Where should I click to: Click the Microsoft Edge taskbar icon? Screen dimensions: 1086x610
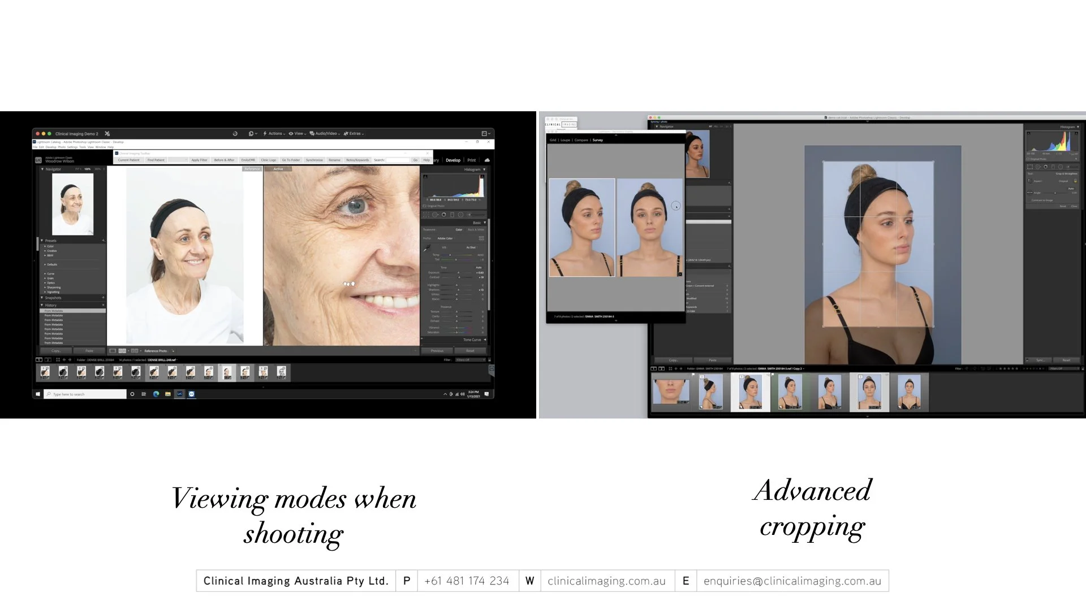tap(156, 394)
